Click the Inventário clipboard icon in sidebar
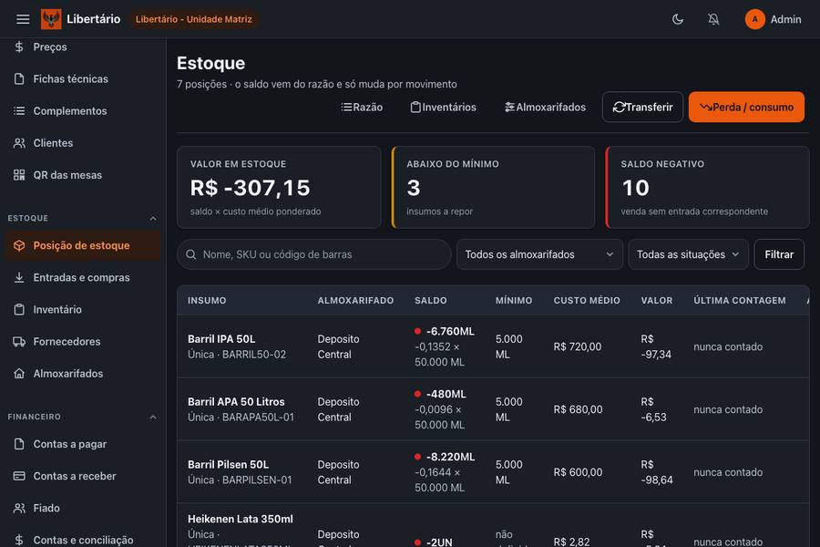This screenshot has height=547, width=820. pos(19,309)
